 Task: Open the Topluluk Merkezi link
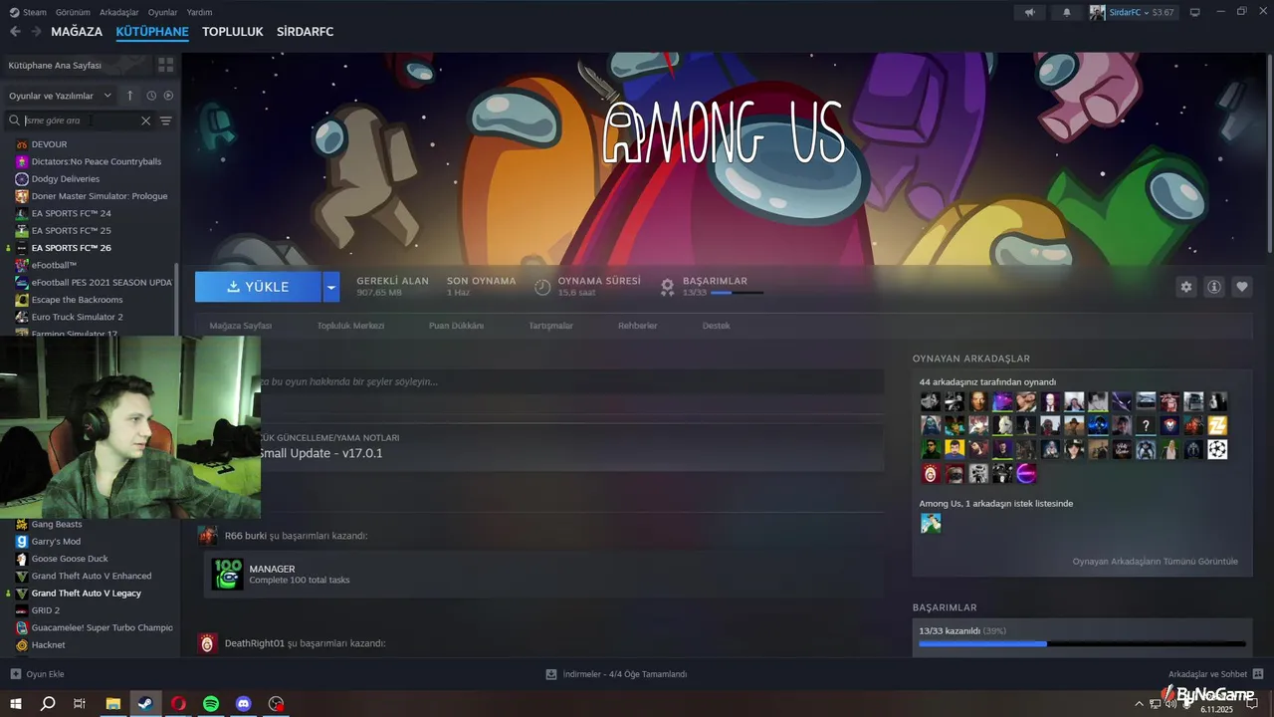point(350,326)
